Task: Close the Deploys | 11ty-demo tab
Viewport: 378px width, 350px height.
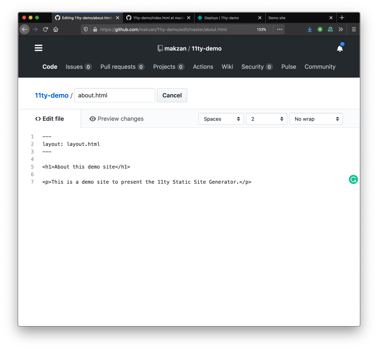Action: pyautogui.click(x=260, y=18)
